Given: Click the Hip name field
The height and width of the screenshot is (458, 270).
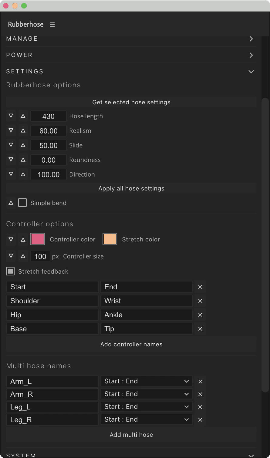Looking at the screenshot, I should tap(52, 315).
